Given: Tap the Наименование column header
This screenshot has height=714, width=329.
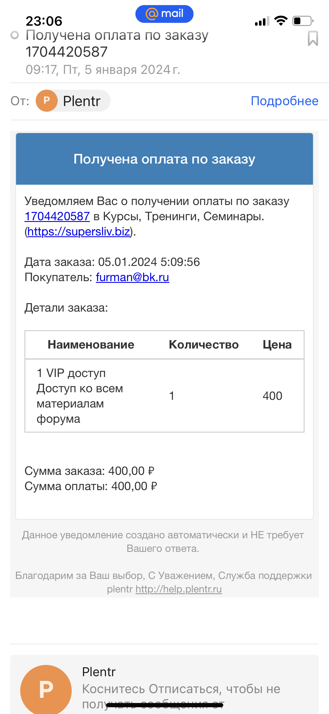Looking at the screenshot, I should [91, 345].
